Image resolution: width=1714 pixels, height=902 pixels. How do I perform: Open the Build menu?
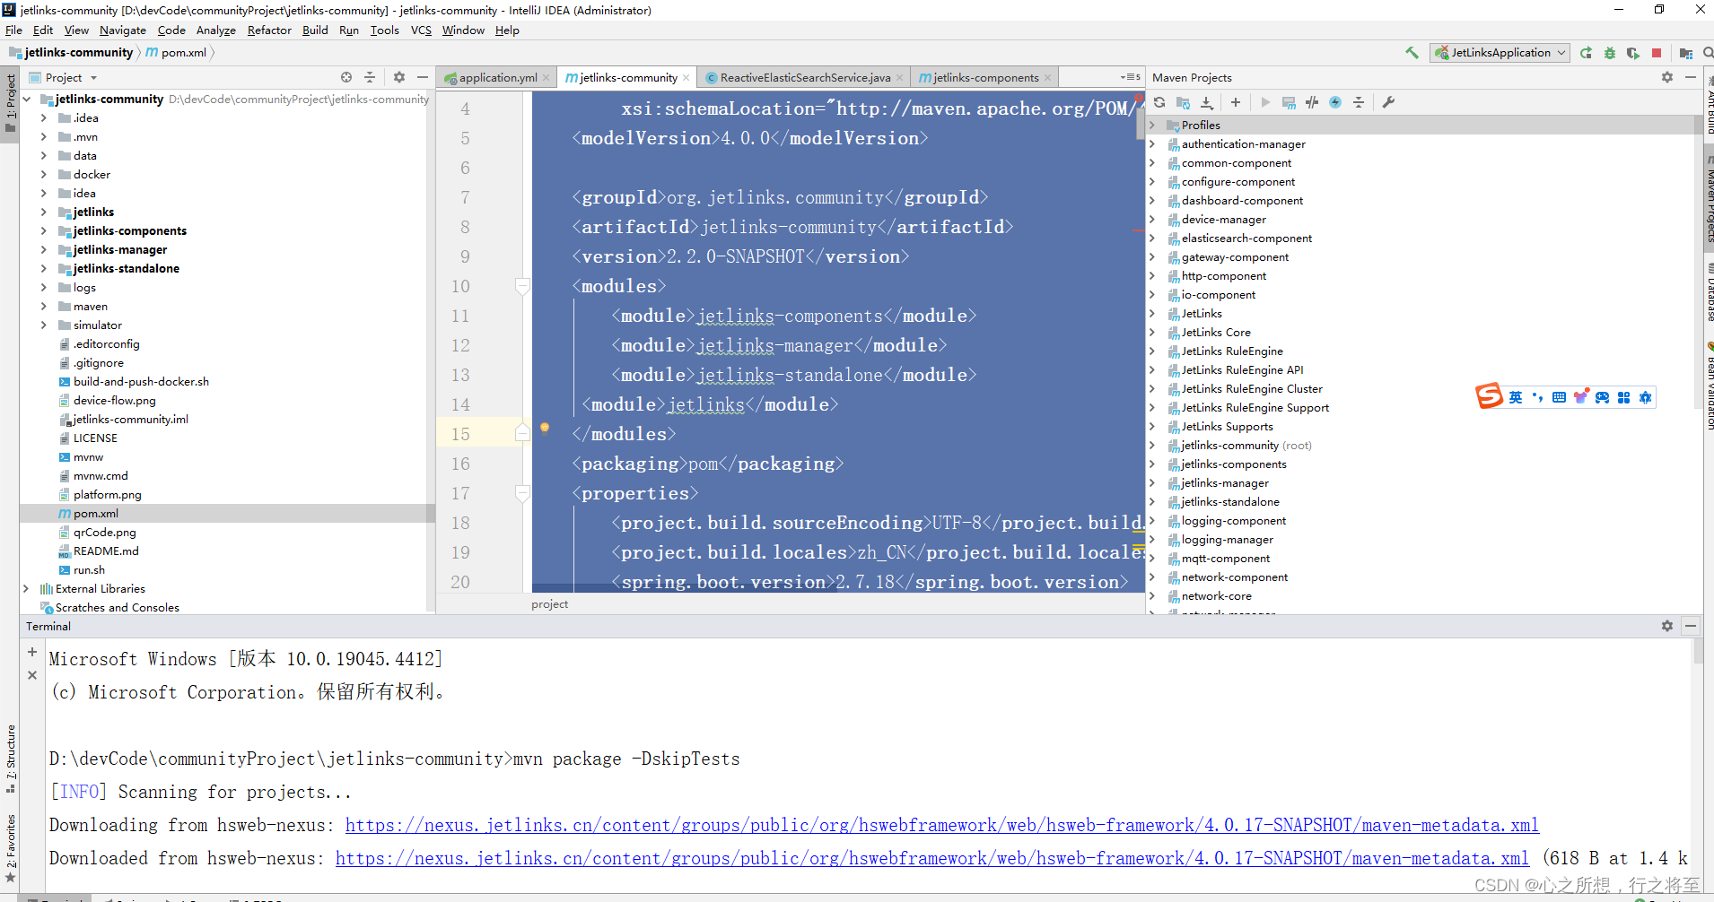click(x=315, y=30)
